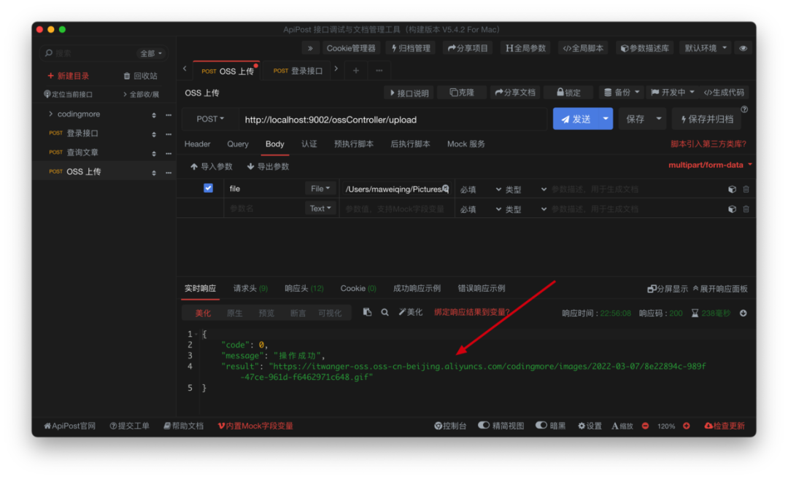788x479 pixels.
Task: Switch to the Query tab
Action: (x=238, y=144)
